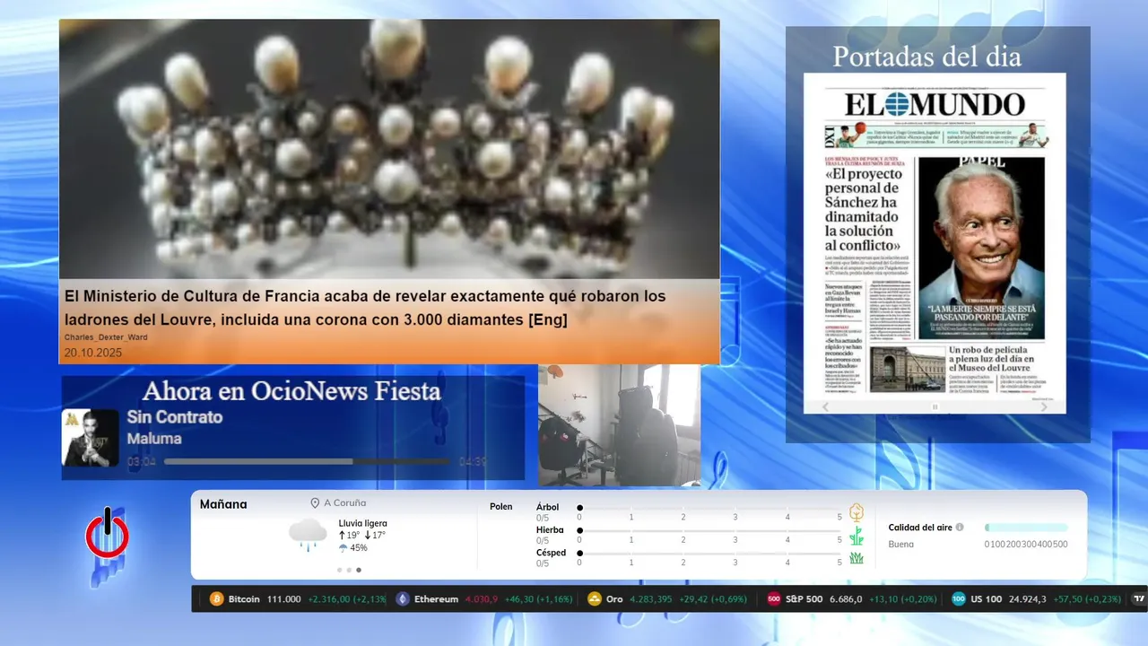Go to previous front page with left arrow

(x=826, y=406)
